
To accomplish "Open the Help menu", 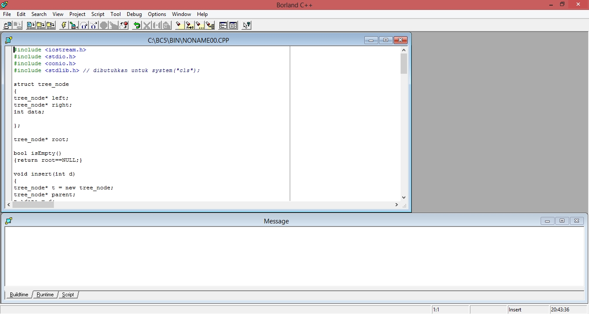I will (x=202, y=14).
